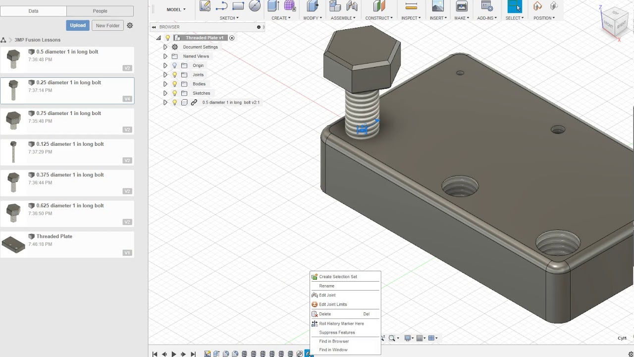Screen dimensions: 634x357
Task: Click the Offset Plane construct icon
Action: point(379,6)
